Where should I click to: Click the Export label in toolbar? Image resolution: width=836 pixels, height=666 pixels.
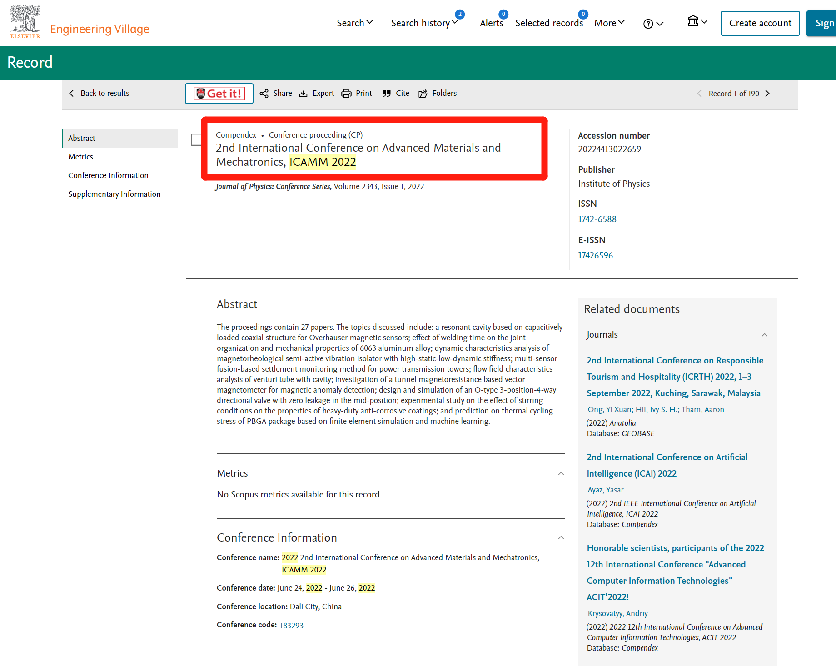pyautogui.click(x=323, y=93)
